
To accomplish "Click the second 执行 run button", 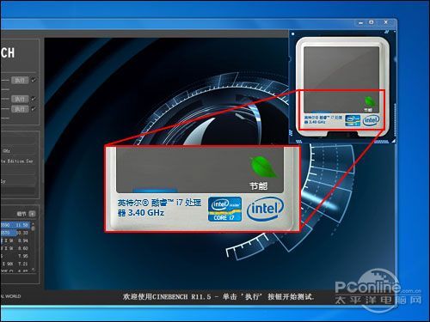I will tap(20, 99).
